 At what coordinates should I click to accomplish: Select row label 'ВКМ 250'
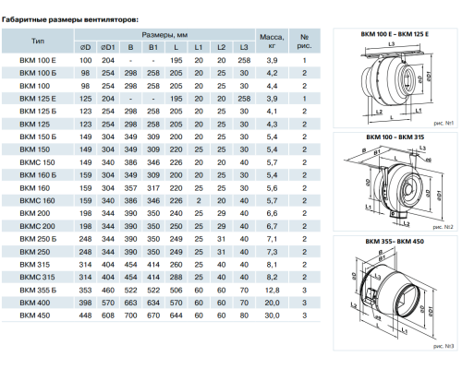click(x=34, y=252)
